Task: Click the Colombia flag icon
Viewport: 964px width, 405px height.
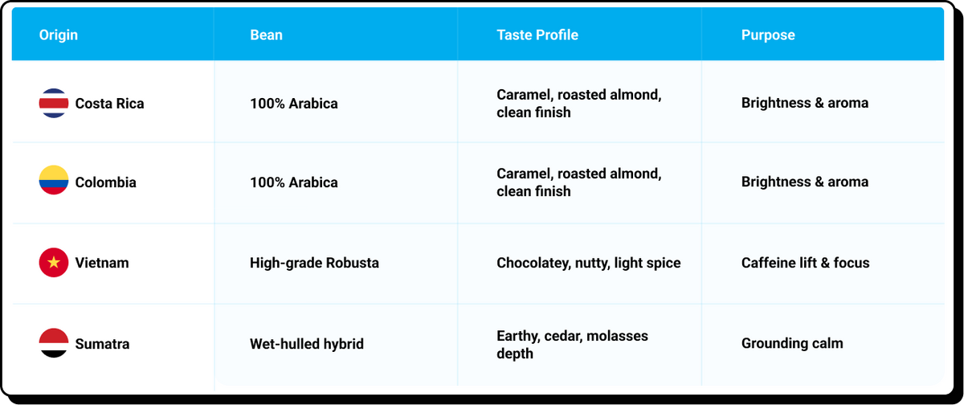Action: pyautogui.click(x=54, y=182)
